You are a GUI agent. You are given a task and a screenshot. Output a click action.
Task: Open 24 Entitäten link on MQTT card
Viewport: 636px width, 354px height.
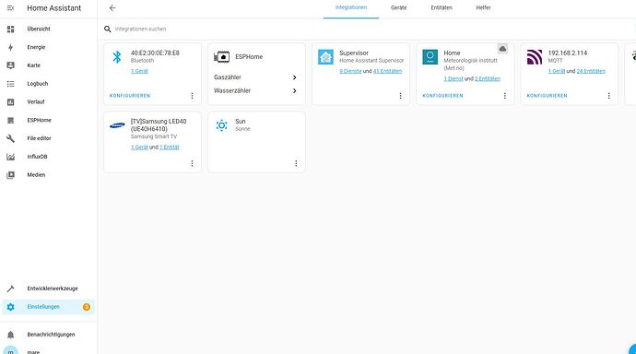591,71
